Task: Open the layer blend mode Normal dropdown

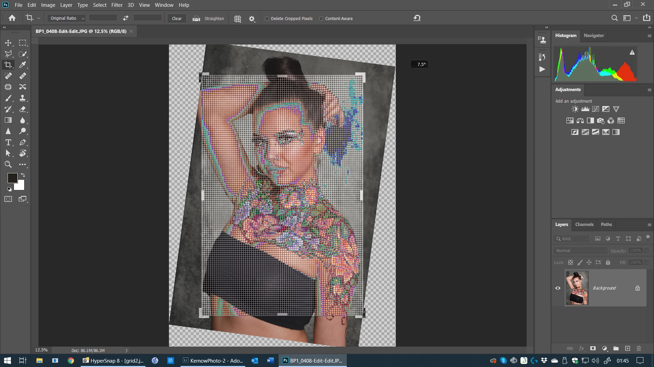Action: coord(581,251)
